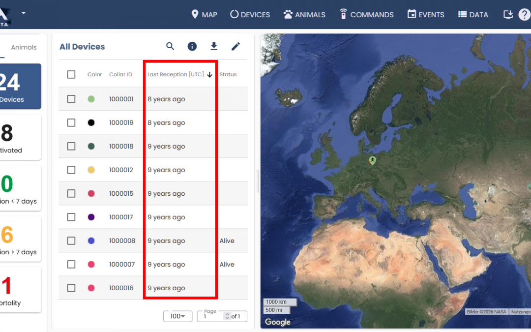Viewport: 531px width, 332px height.
Task: Expand the dropdown arrow next to the logo
Action: (x=23, y=12)
